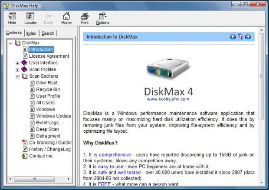Select the User Profile topic label
269x190 pixels.
click(48, 96)
